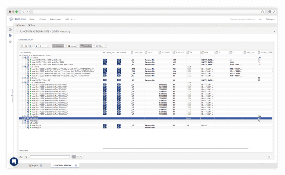This screenshot has width=285, height=175.
Task: Open the SQL Lab menu
Action: tap(70, 19)
